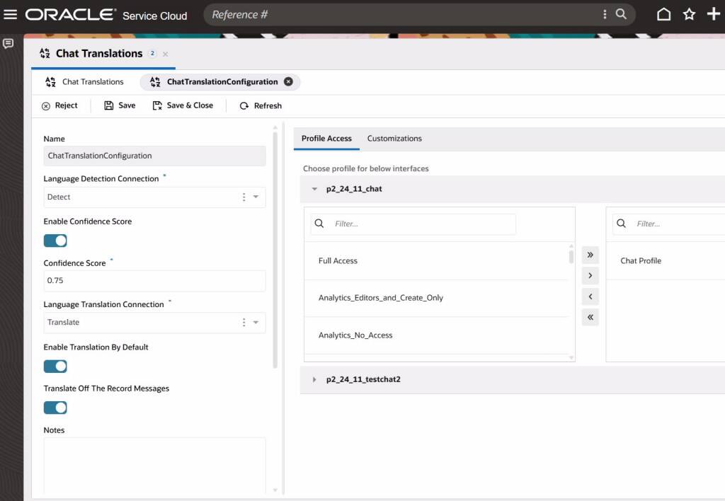Image resolution: width=725 pixels, height=501 pixels.
Task: Click the Home icon in header
Action: 663,14
